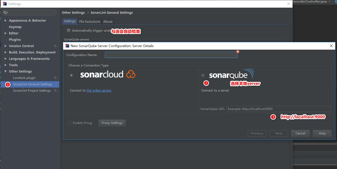The width and height of the screenshot is (337, 169).
Task: Open the Keymap settings page
Action: [x=15, y=27]
